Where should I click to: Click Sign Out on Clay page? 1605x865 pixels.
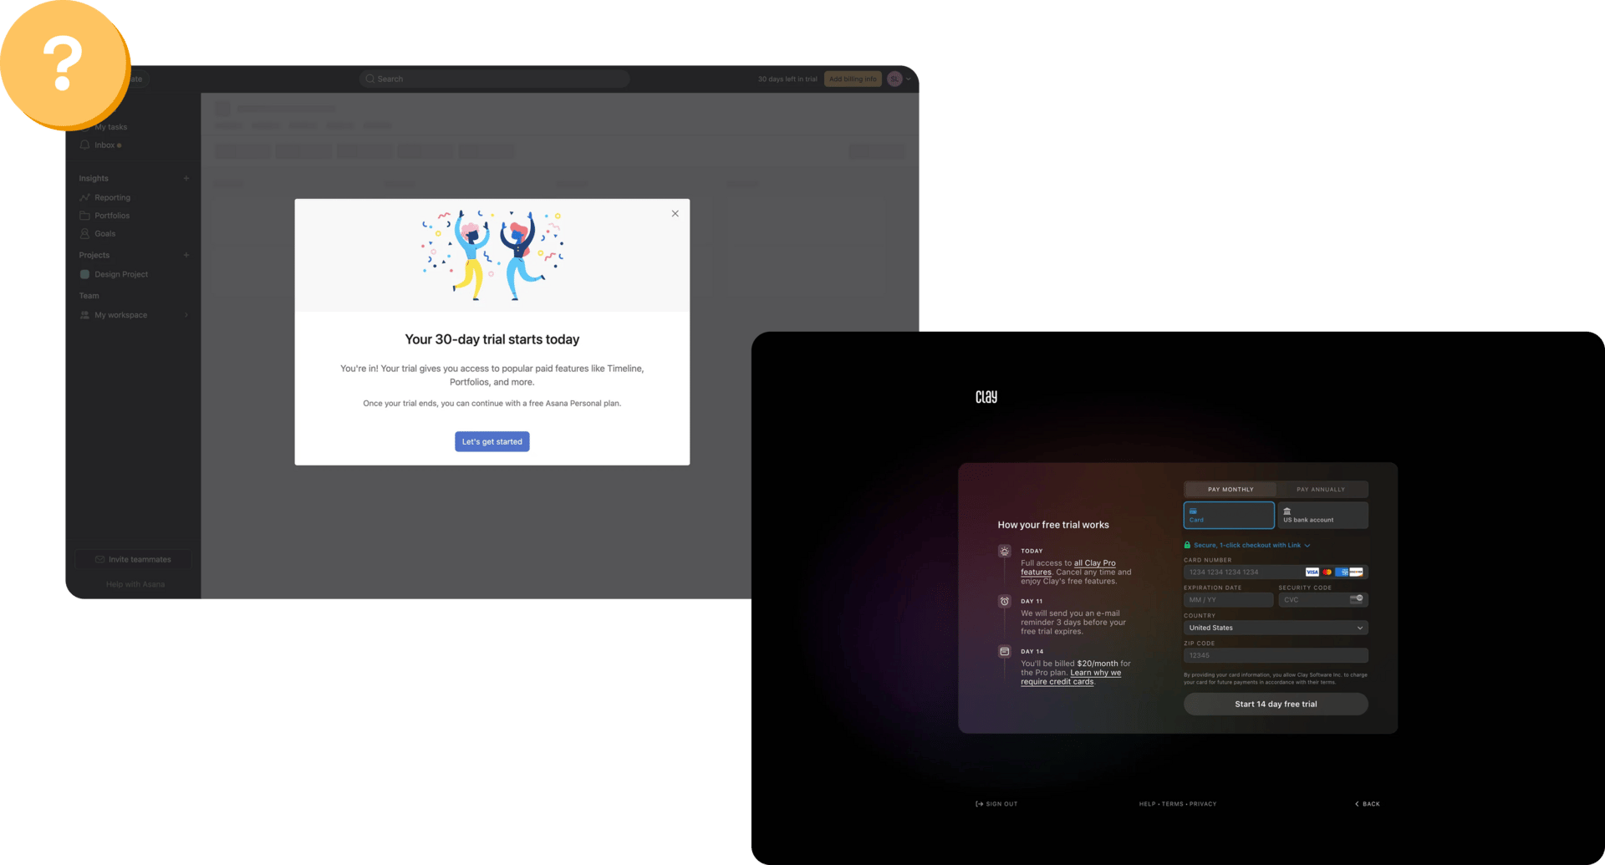coord(996,804)
